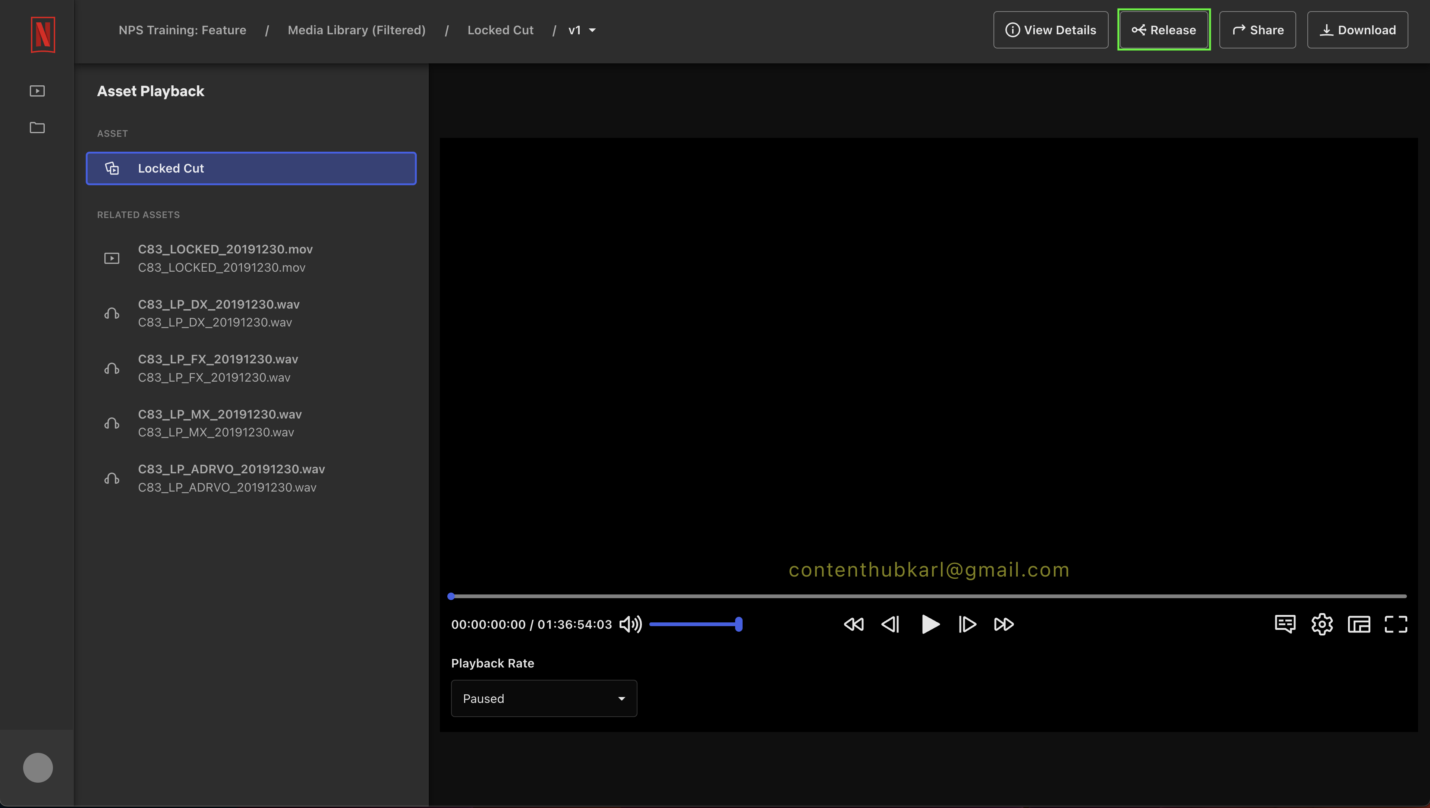
Task: Click the Share button
Action: (x=1257, y=30)
